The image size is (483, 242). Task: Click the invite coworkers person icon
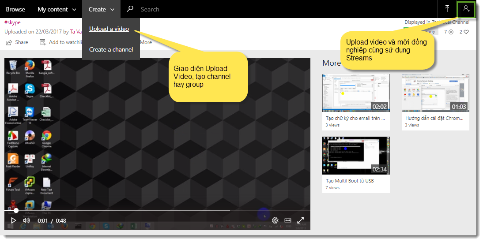466,9
